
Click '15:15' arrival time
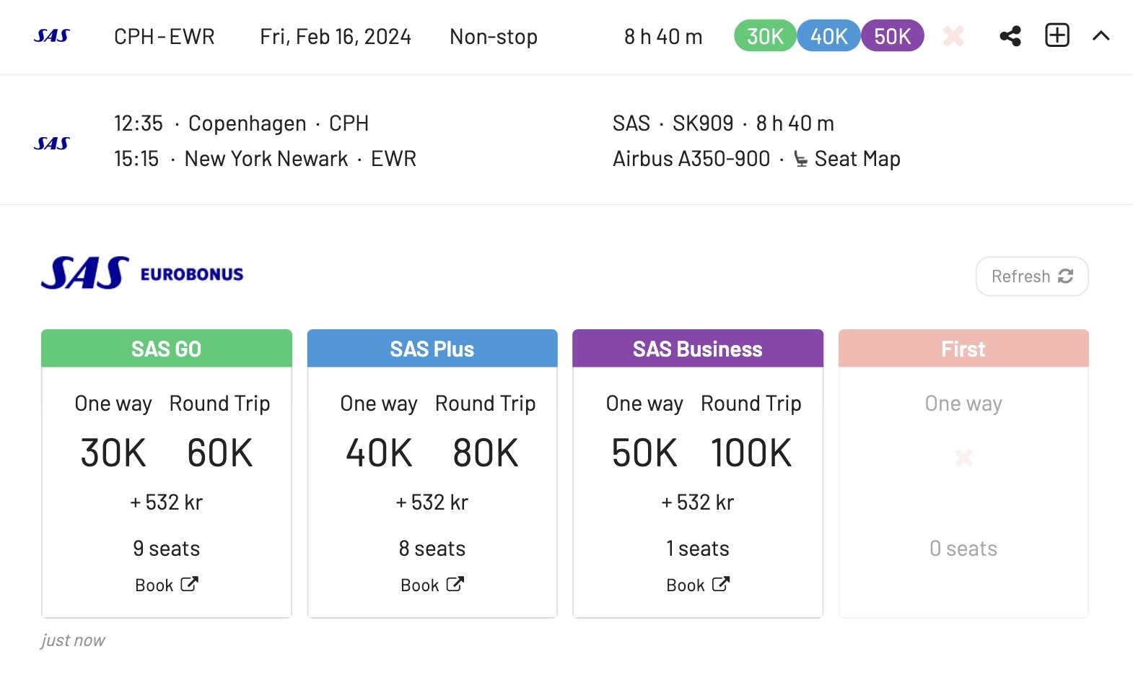click(136, 159)
